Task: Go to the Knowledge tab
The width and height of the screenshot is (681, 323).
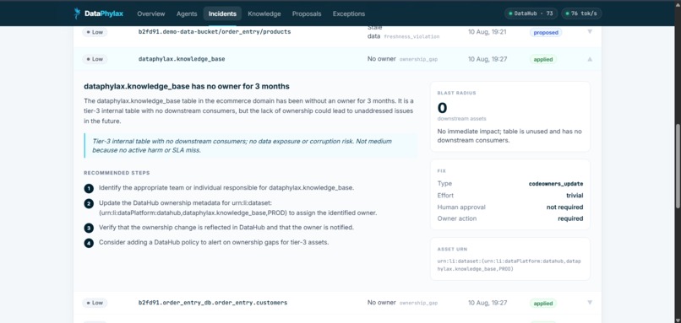Action: (264, 13)
